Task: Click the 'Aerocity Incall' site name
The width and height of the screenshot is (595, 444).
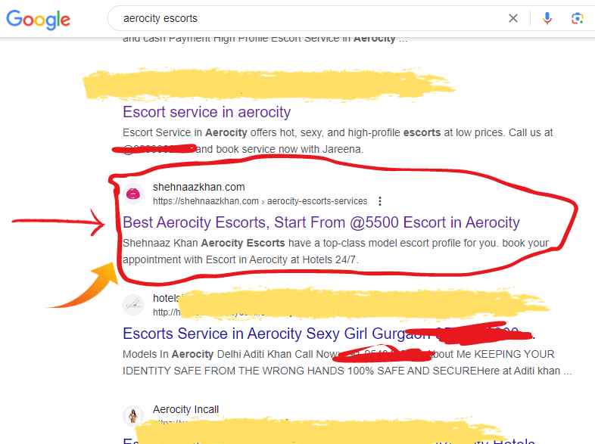Action: (x=185, y=409)
